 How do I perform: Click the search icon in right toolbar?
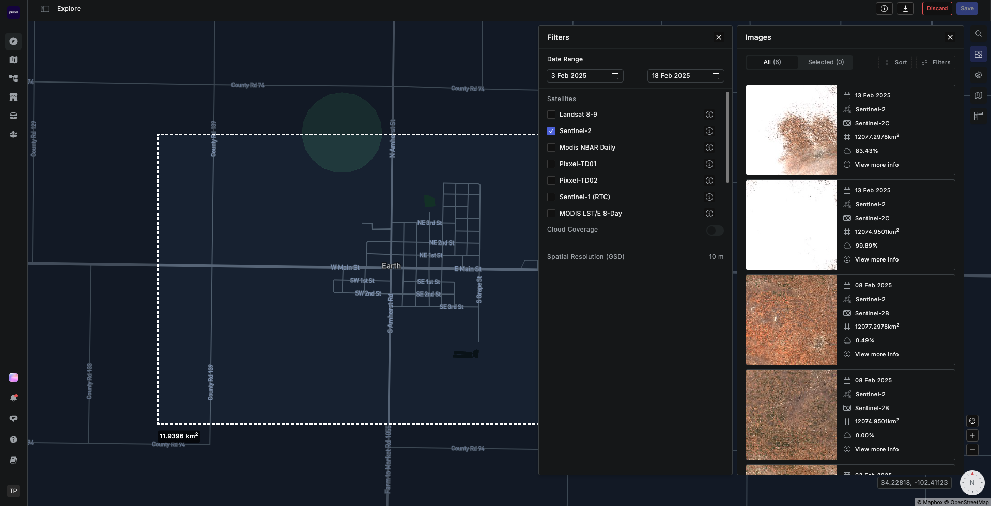978,34
